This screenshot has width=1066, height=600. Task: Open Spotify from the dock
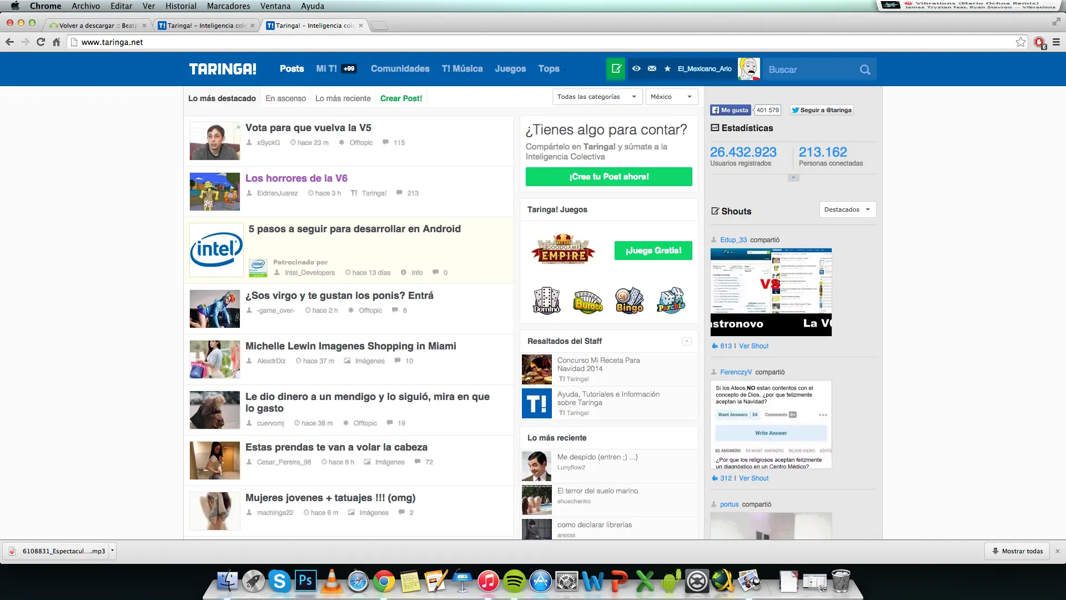tap(515, 581)
